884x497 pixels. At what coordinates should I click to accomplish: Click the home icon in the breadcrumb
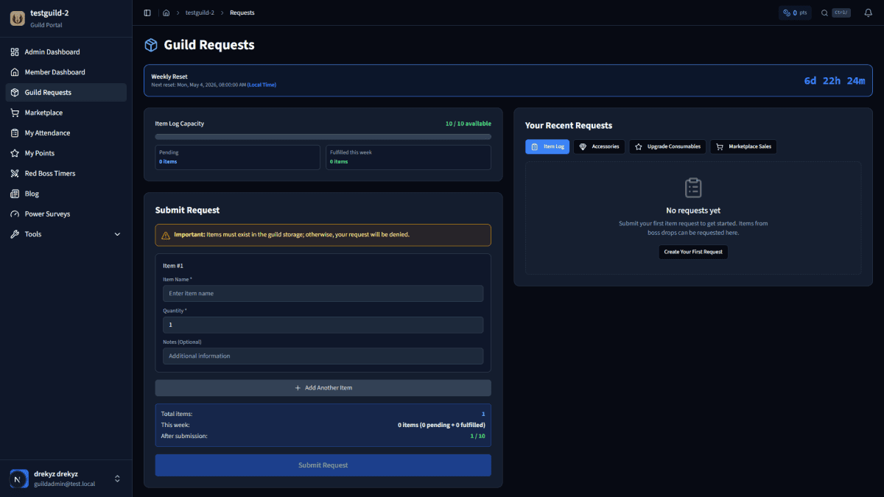[x=166, y=13]
